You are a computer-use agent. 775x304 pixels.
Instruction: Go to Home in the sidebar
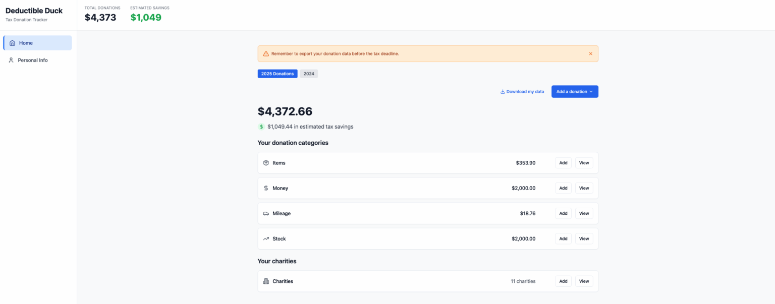37,43
